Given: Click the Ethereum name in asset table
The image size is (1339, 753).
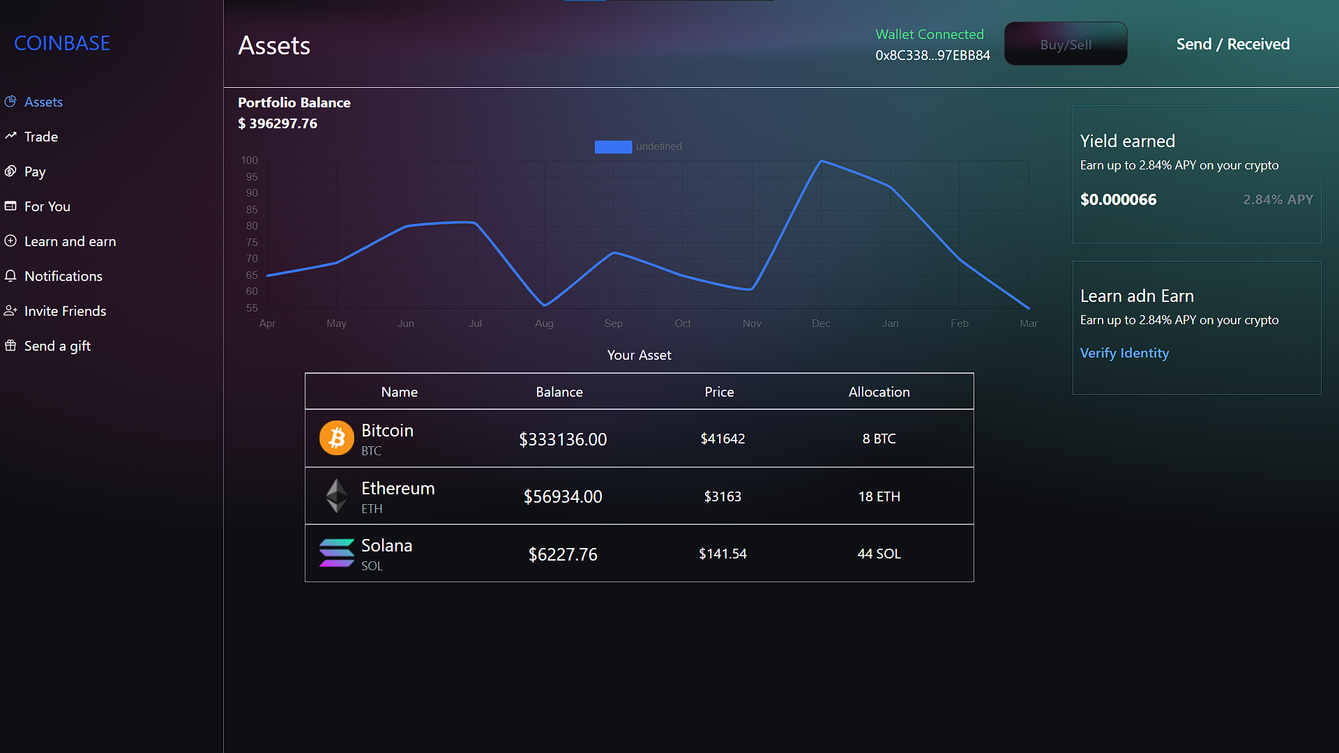Looking at the screenshot, I should tap(398, 488).
